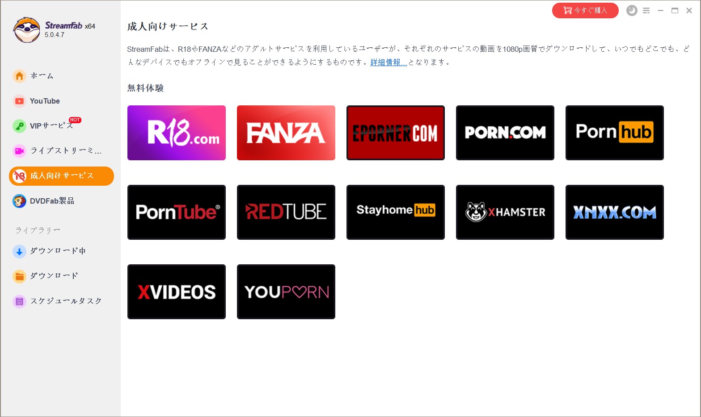The image size is (701, 417).
Task: Click the HOT badge next to VIP services
Action: [x=75, y=120]
